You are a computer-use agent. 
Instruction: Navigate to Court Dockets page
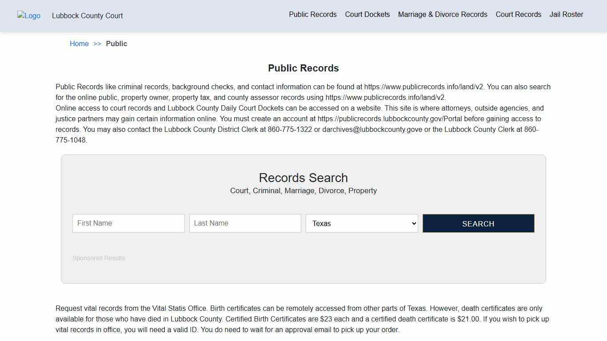(367, 14)
